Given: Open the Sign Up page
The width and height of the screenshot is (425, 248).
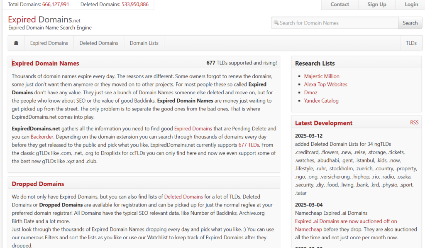Looking at the screenshot, I should click(376, 5).
